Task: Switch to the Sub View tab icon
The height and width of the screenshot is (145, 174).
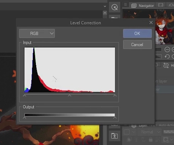Action: [161, 5]
